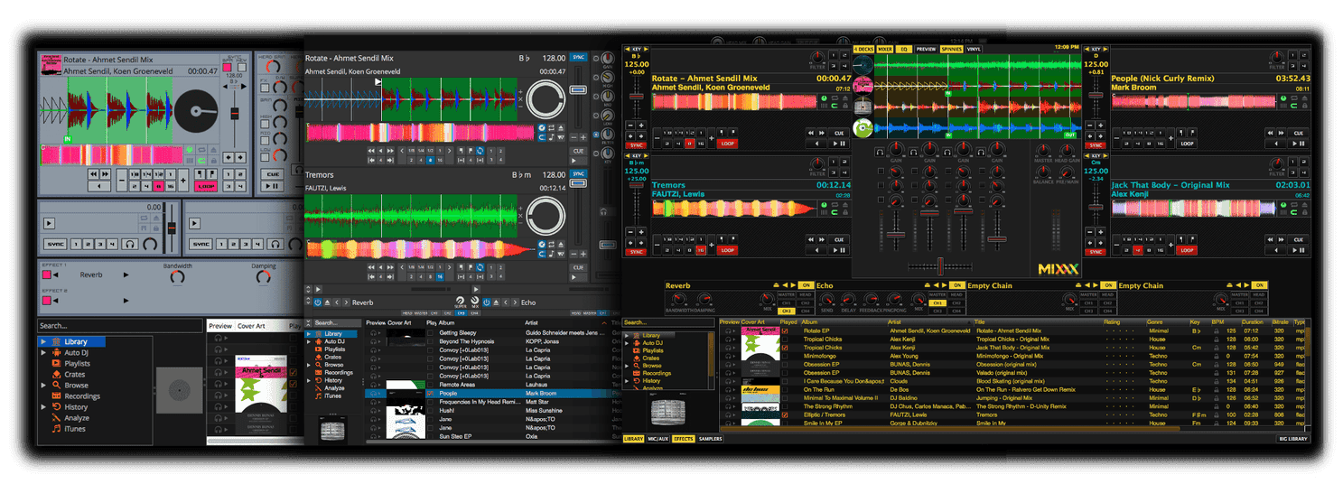Click the Analyze icon in the left library sidebar
The image size is (1343, 484).
coord(56,418)
